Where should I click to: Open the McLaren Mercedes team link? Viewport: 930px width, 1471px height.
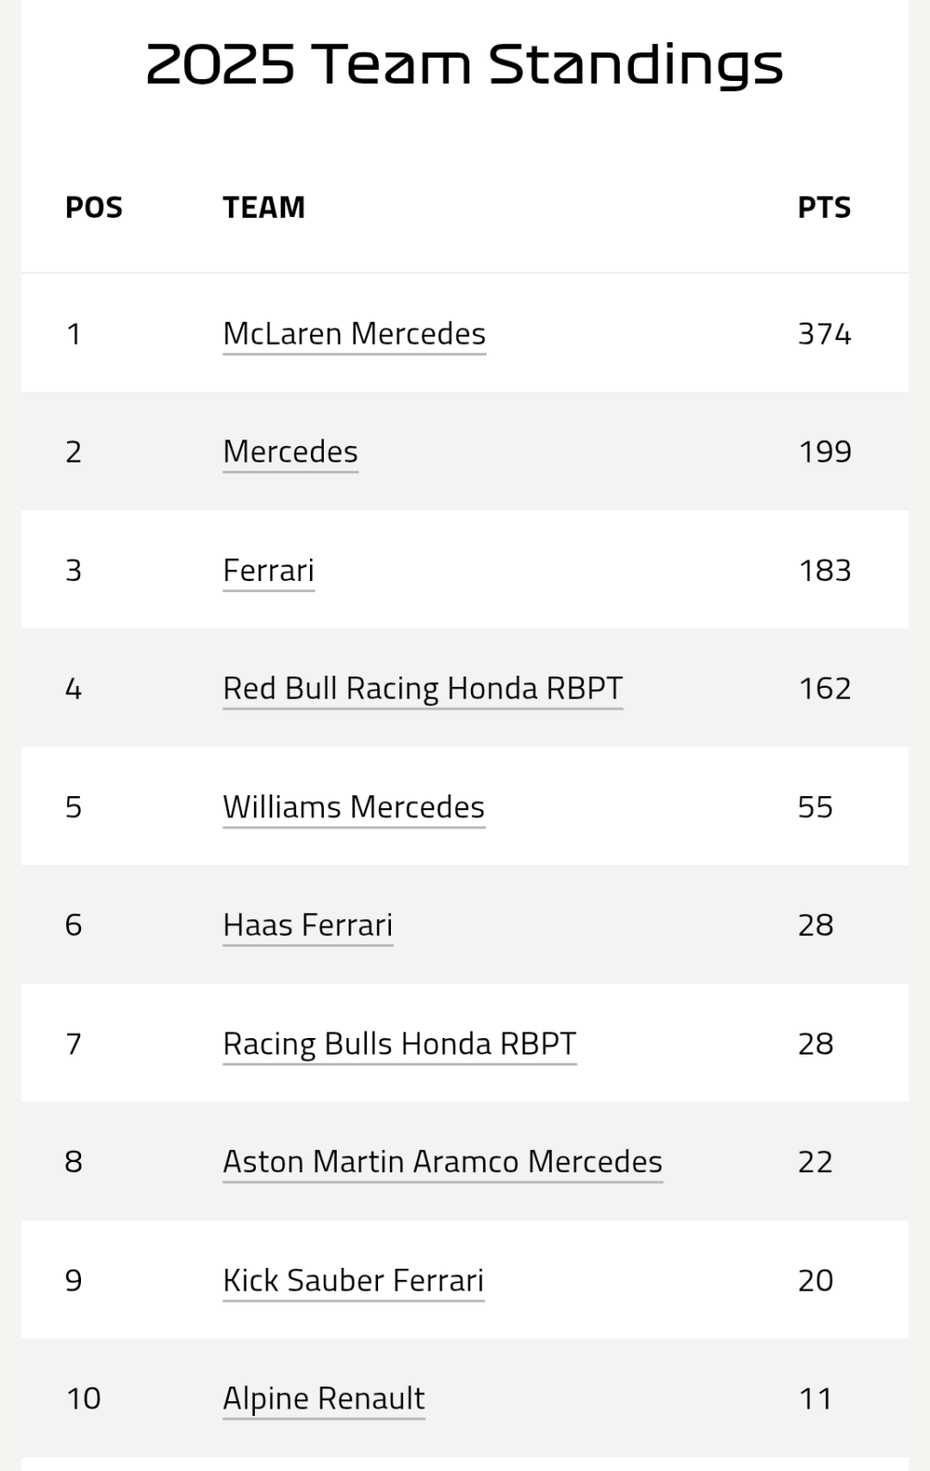point(354,334)
